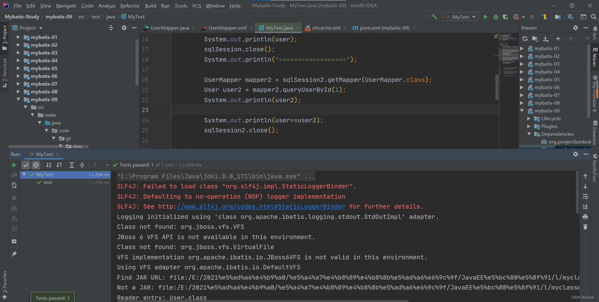
Task: Click the Build project hammer icon
Action: coord(434,17)
